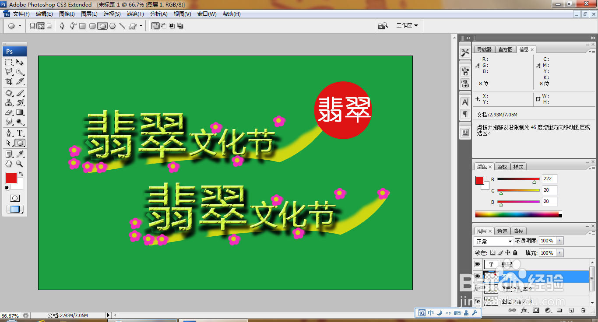Screen dimensions: 598x322
Task: Toggle Quick Mask mode
Action: 15,198
